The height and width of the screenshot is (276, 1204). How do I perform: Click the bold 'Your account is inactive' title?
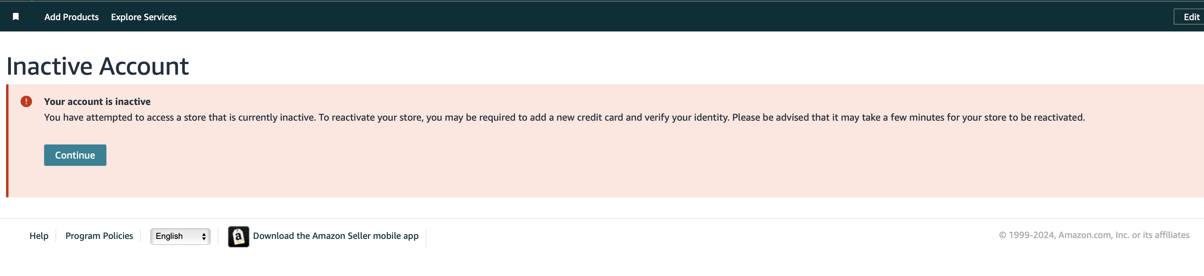coord(97,102)
